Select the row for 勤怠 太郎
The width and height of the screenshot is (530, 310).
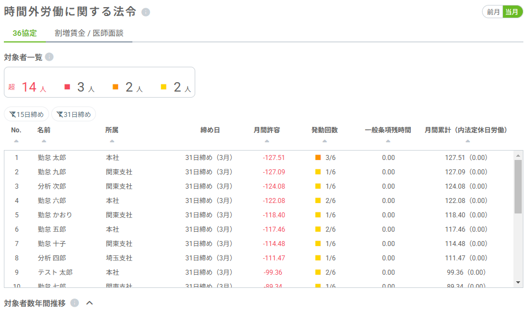pos(52,158)
